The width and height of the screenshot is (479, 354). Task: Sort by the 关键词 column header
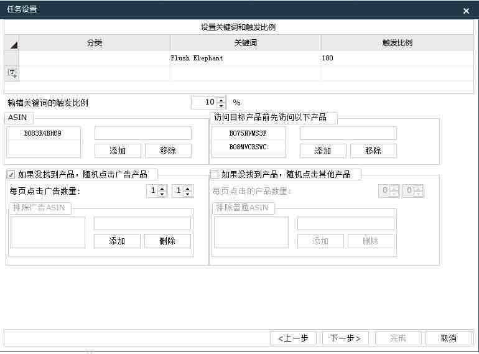[245, 43]
